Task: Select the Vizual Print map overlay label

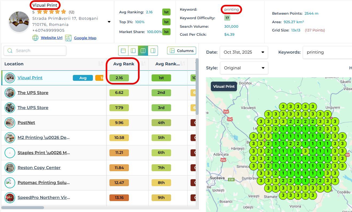Action: (224, 86)
